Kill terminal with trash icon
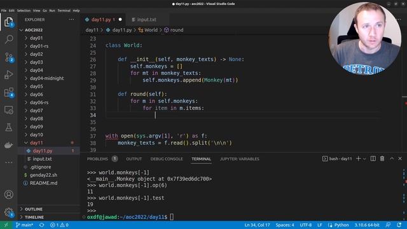 [x=382, y=158]
